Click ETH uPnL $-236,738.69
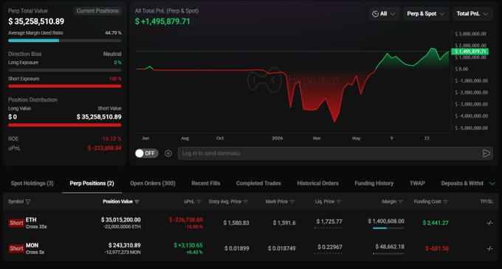This screenshot has width=502, height=269. point(186,220)
